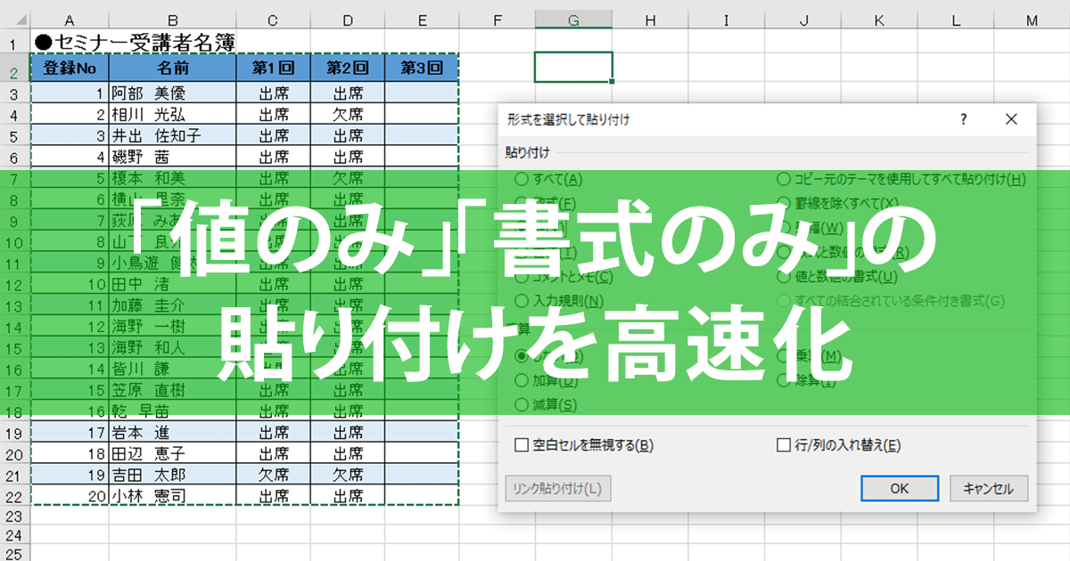Select row 19 header
Image resolution: width=1070 pixels, height=561 pixels.
click(15, 433)
